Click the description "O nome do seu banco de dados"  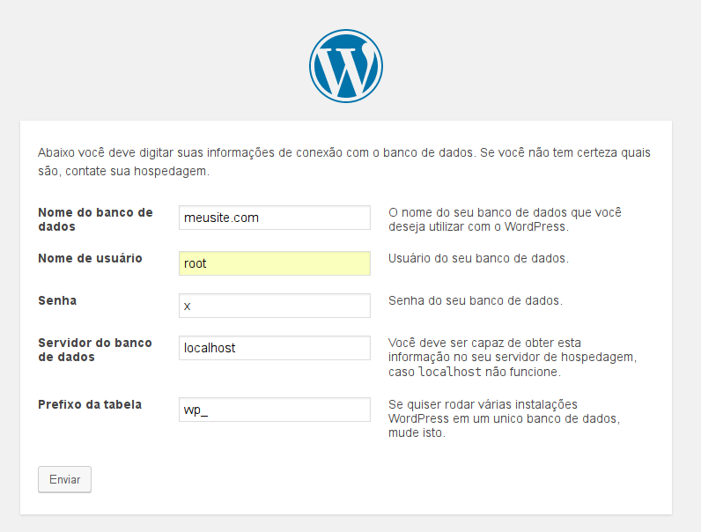pos(505,219)
